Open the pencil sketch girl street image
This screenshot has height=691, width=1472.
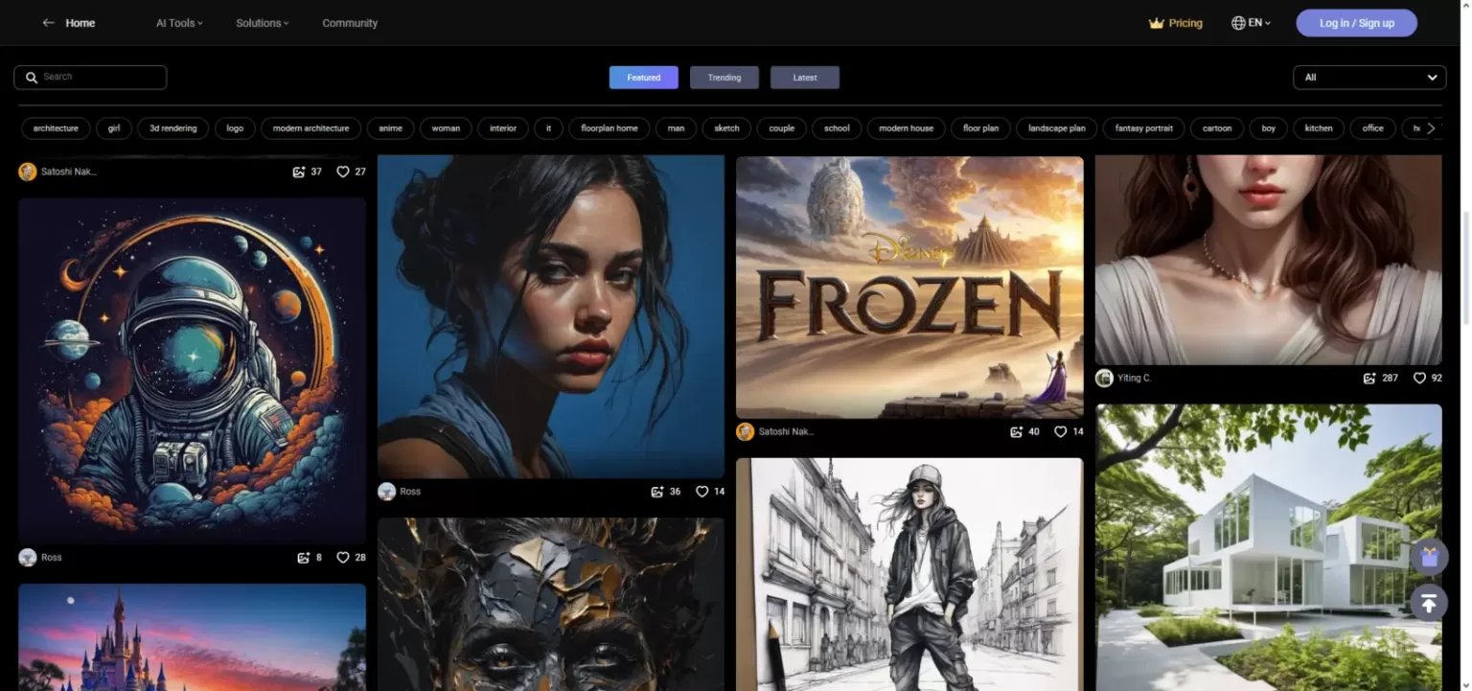[x=909, y=574]
